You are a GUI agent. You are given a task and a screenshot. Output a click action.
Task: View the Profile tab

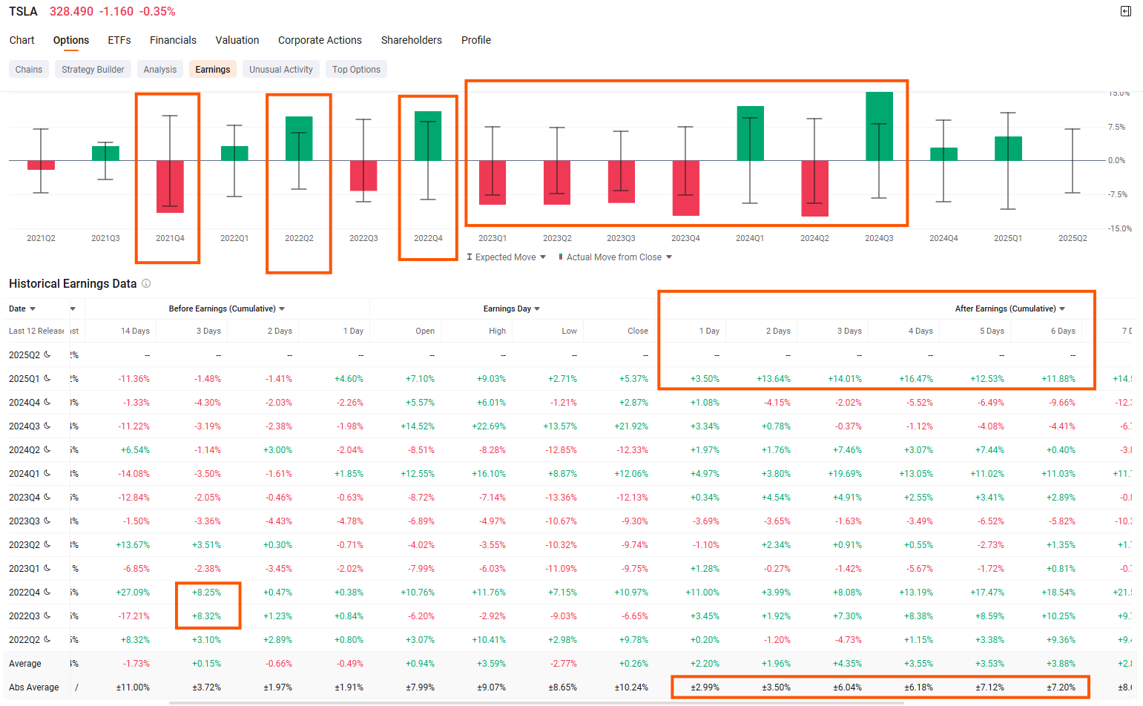pos(476,40)
